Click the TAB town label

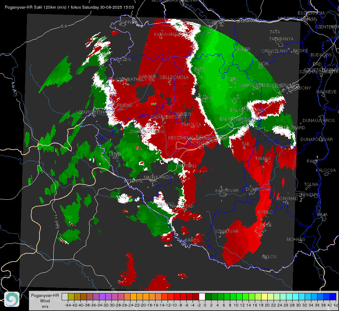pyautogui.click(x=246, y=144)
